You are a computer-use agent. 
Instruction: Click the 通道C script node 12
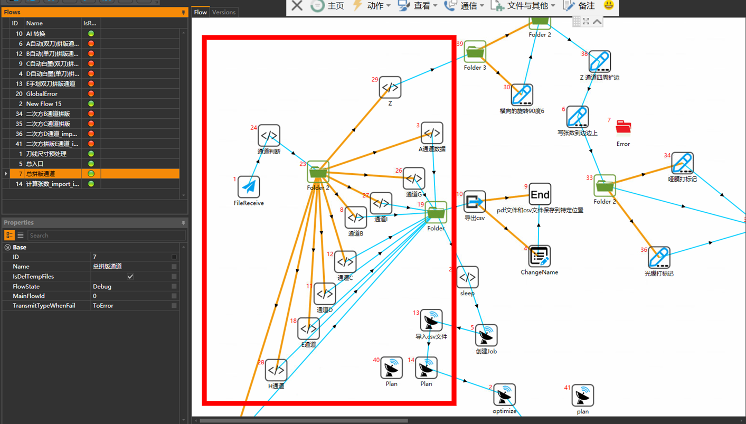click(x=345, y=261)
